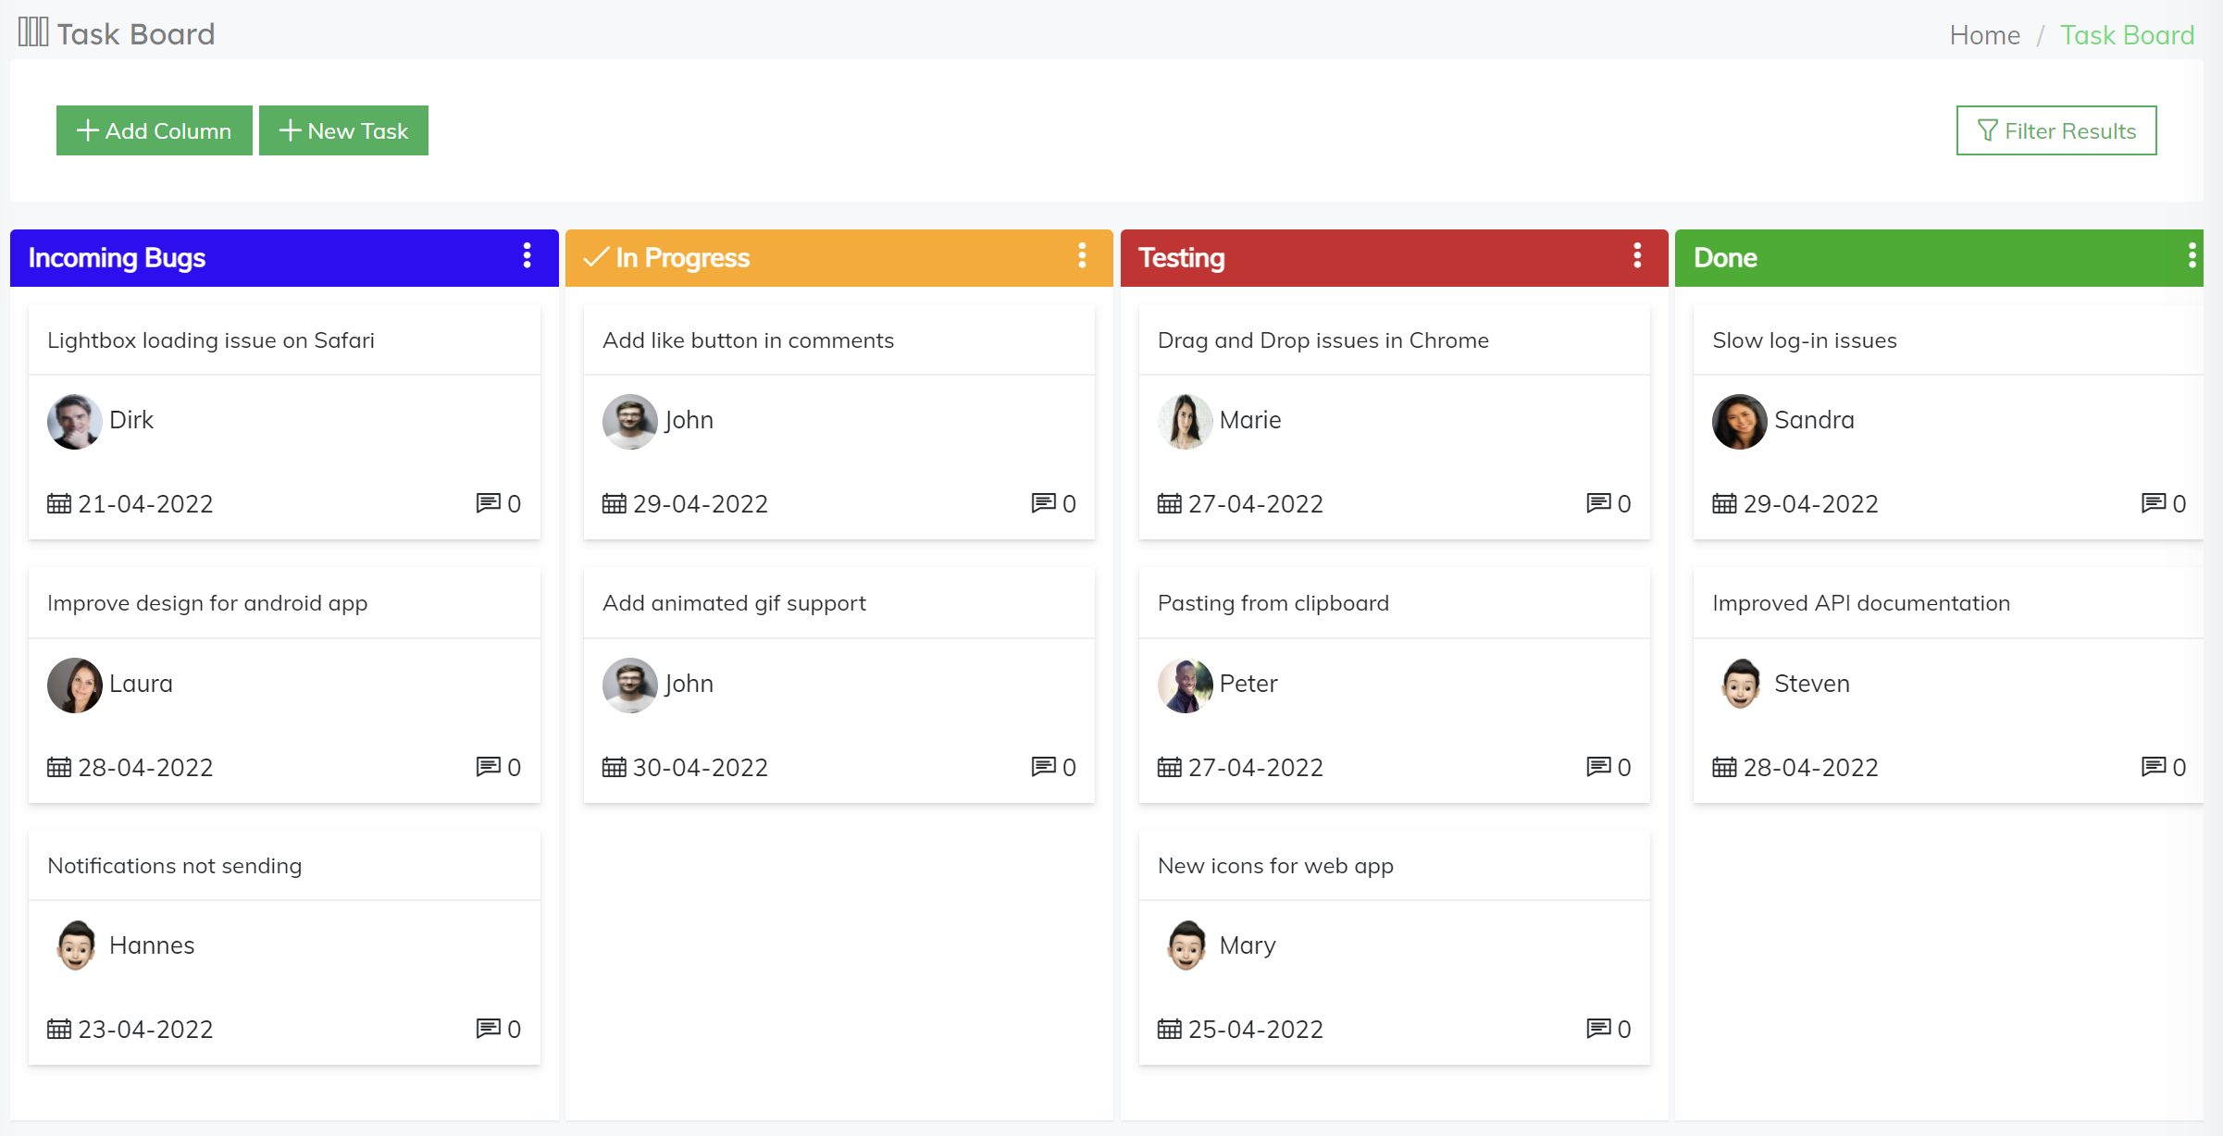Navigate to Home via the breadcrumb
The image size is (2223, 1136).
pyautogui.click(x=1984, y=35)
